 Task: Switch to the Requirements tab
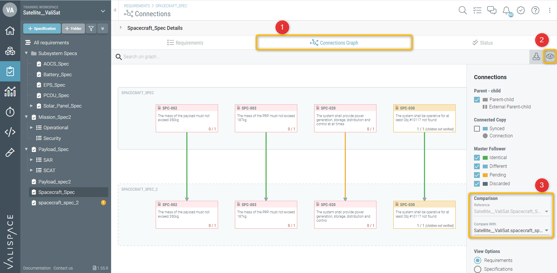[x=185, y=43]
